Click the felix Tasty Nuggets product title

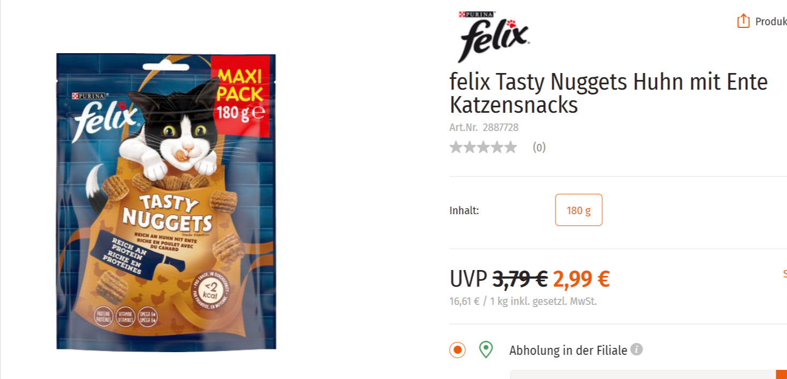click(x=609, y=93)
